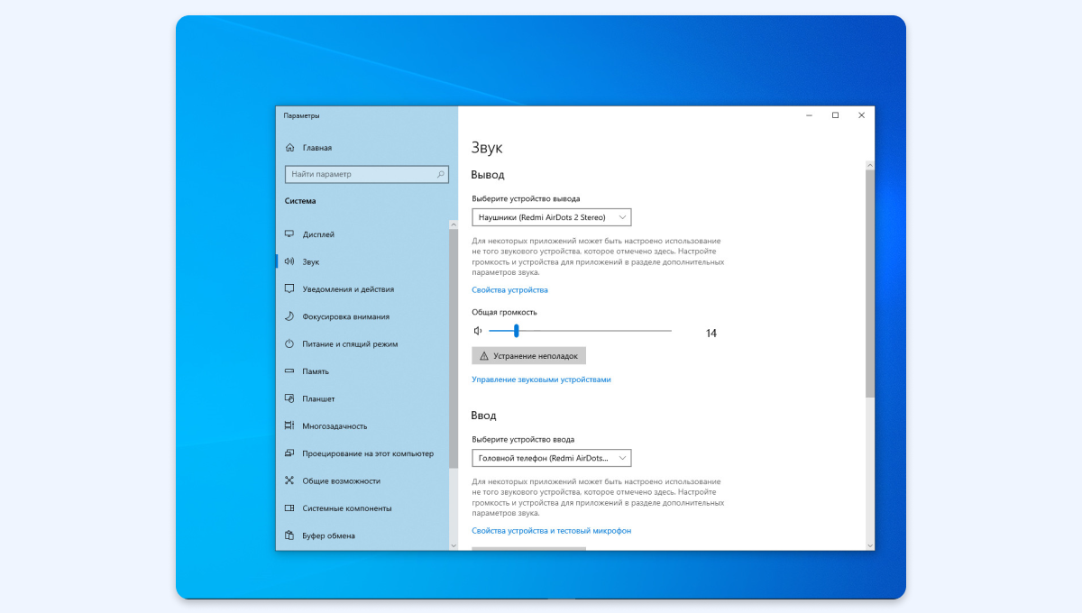Click the Home icon beside Главная

point(289,148)
